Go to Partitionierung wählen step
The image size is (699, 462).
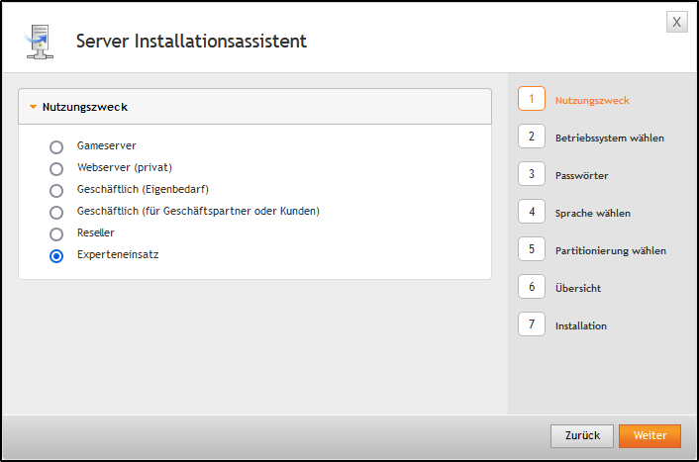click(x=610, y=250)
